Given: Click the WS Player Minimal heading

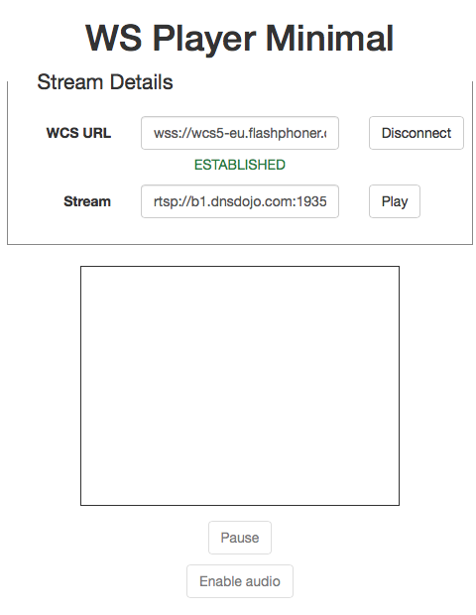Looking at the screenshot, I should (240, 39).
